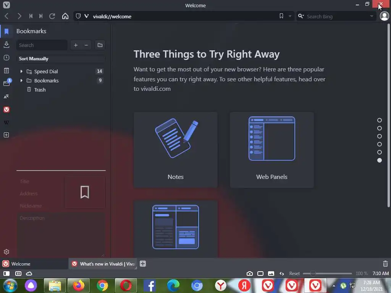The width and height of the screenshot is (391, 293).
Task: Open Sync cloud status icon
Action: pos(29,274)
